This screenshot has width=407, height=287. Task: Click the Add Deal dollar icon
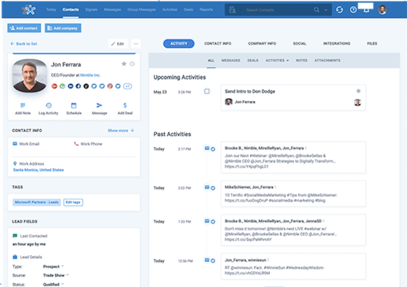click(x=125, y=105)
